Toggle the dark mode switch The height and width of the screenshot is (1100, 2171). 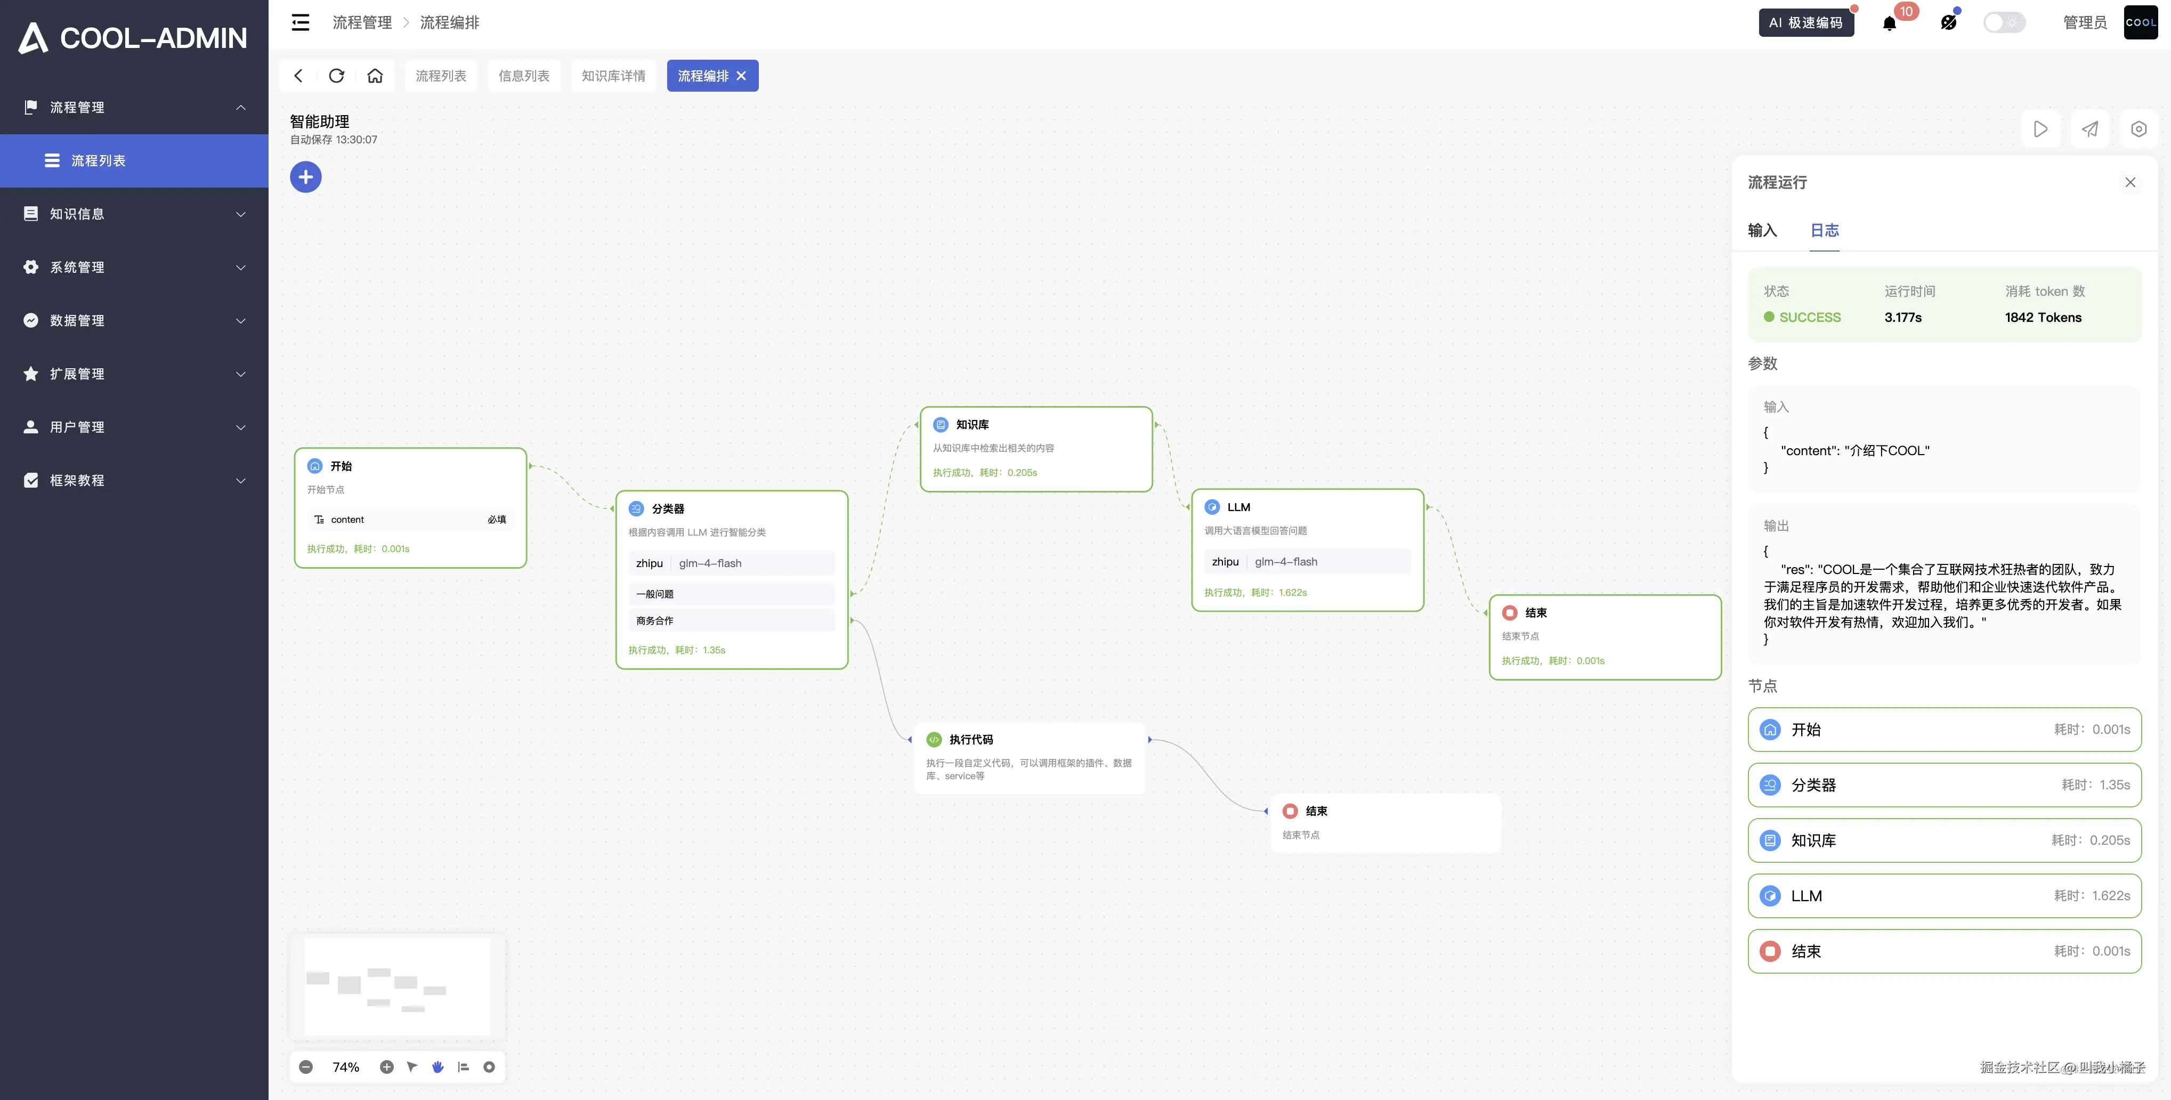pyautogui.click(x=2003, y=23)
